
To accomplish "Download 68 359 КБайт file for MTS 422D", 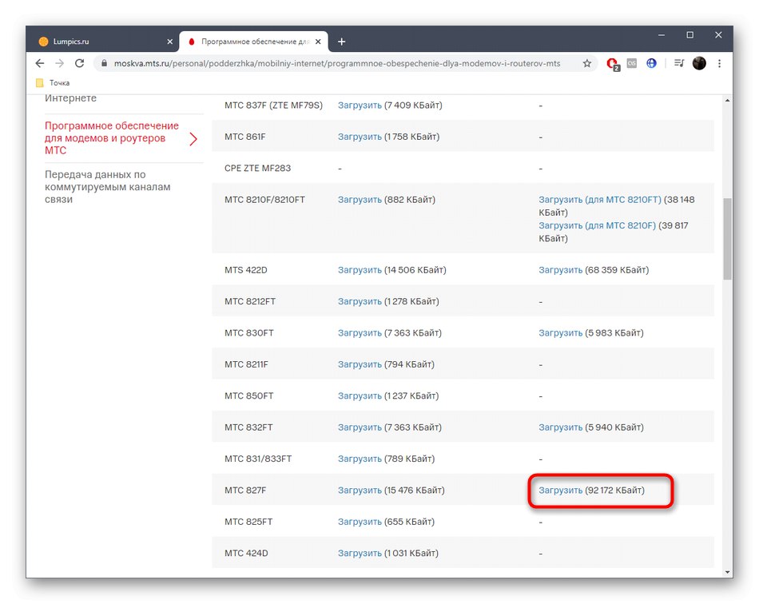I will click(561, 270).
